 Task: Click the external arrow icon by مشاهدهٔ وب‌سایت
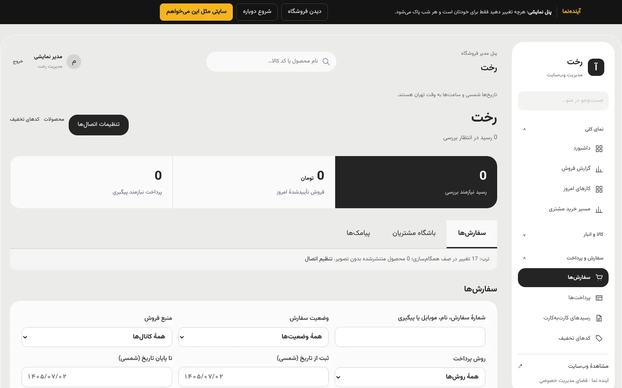[x=520, y=366]
